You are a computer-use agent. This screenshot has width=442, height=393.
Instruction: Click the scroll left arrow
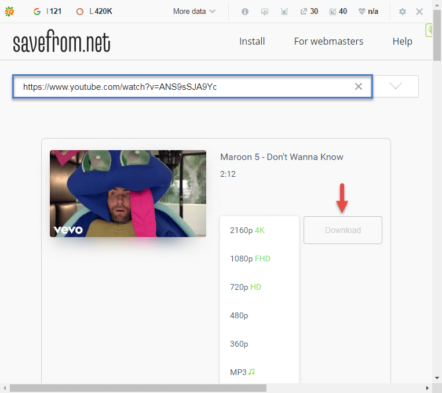pyautogui.click(x=4, y=388)
